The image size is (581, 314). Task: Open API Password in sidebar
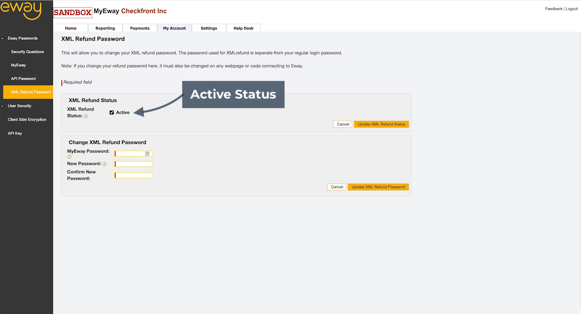pyautogui.click(x=23, y=79)
